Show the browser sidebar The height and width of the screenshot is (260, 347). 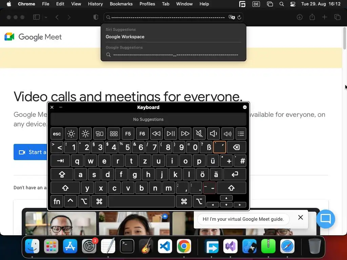(37, 17)
